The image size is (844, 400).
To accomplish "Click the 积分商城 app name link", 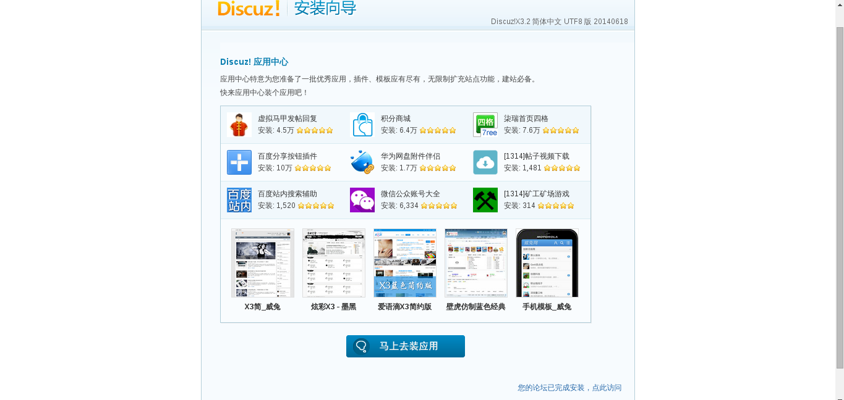I will pos(396,119).
